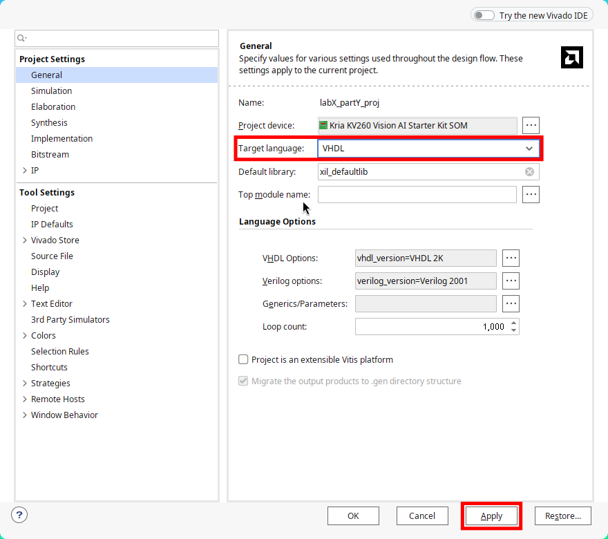
Task: Open Verilog options ellipsis button
Action: 511,281
